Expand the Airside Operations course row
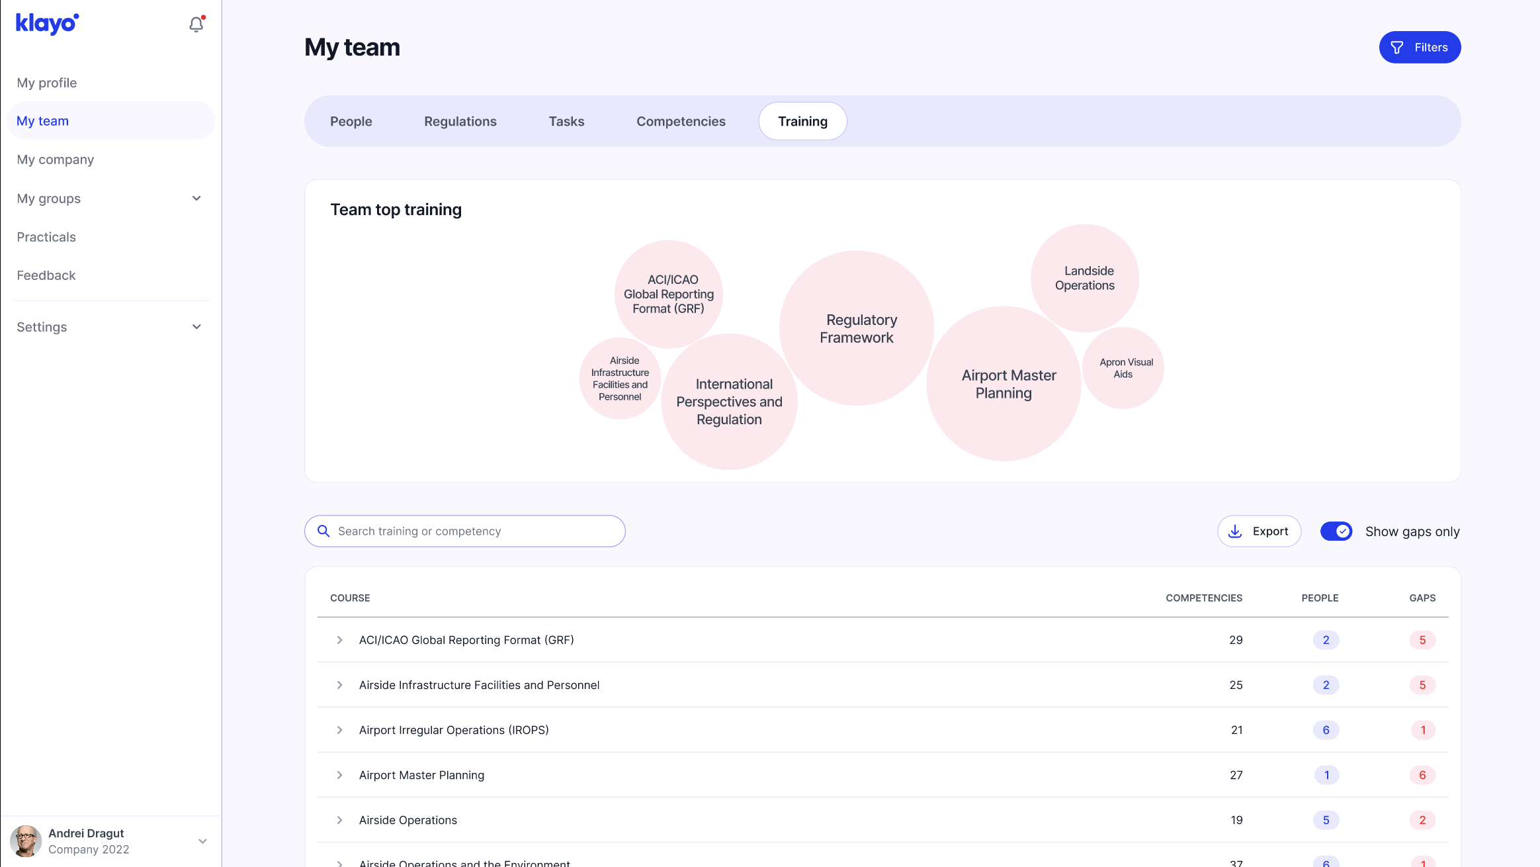 click(x=339, y=820)
